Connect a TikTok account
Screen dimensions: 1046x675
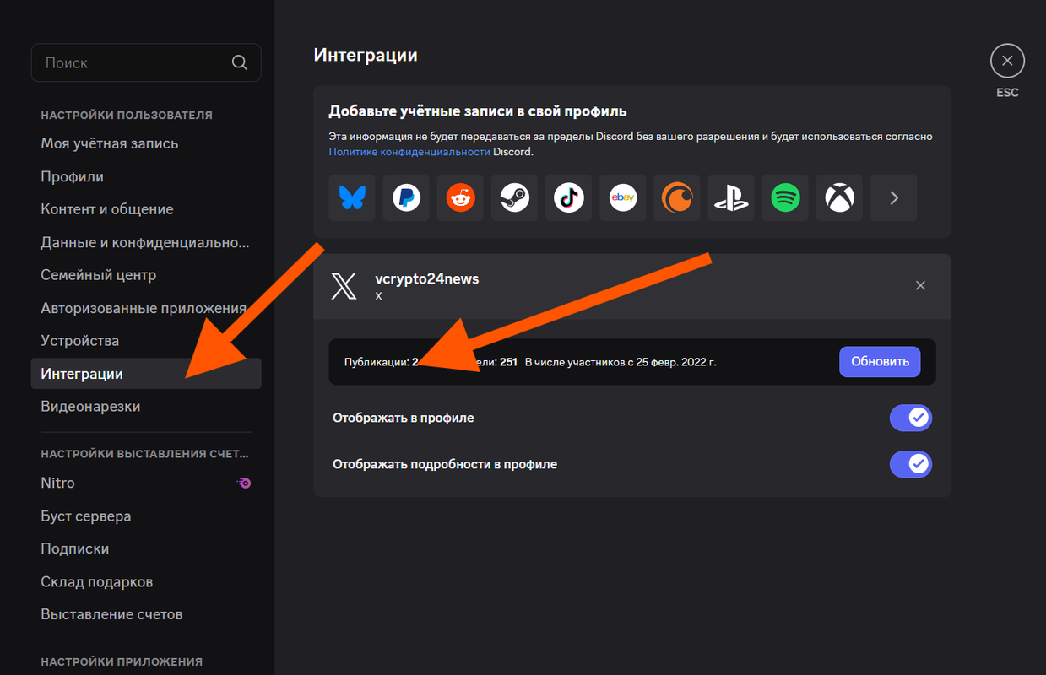(x=568, y=198)
